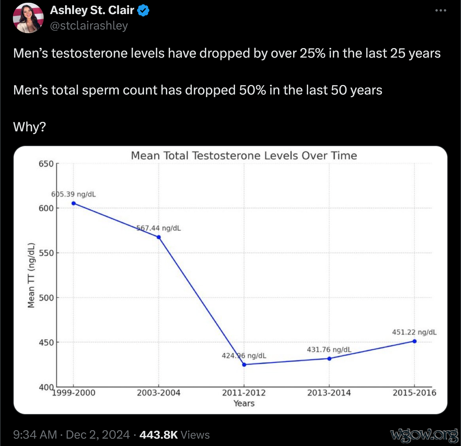Click the 605.39 ng/dL value label
Screen dimensions: 461x446
(73, 194)
